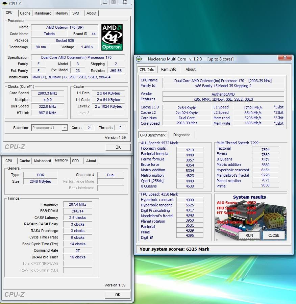The image size is (296, 304).
Task: Click the FSB:DRAM value CPU/14
Action: pyautogui.click(x=77, y=211)
